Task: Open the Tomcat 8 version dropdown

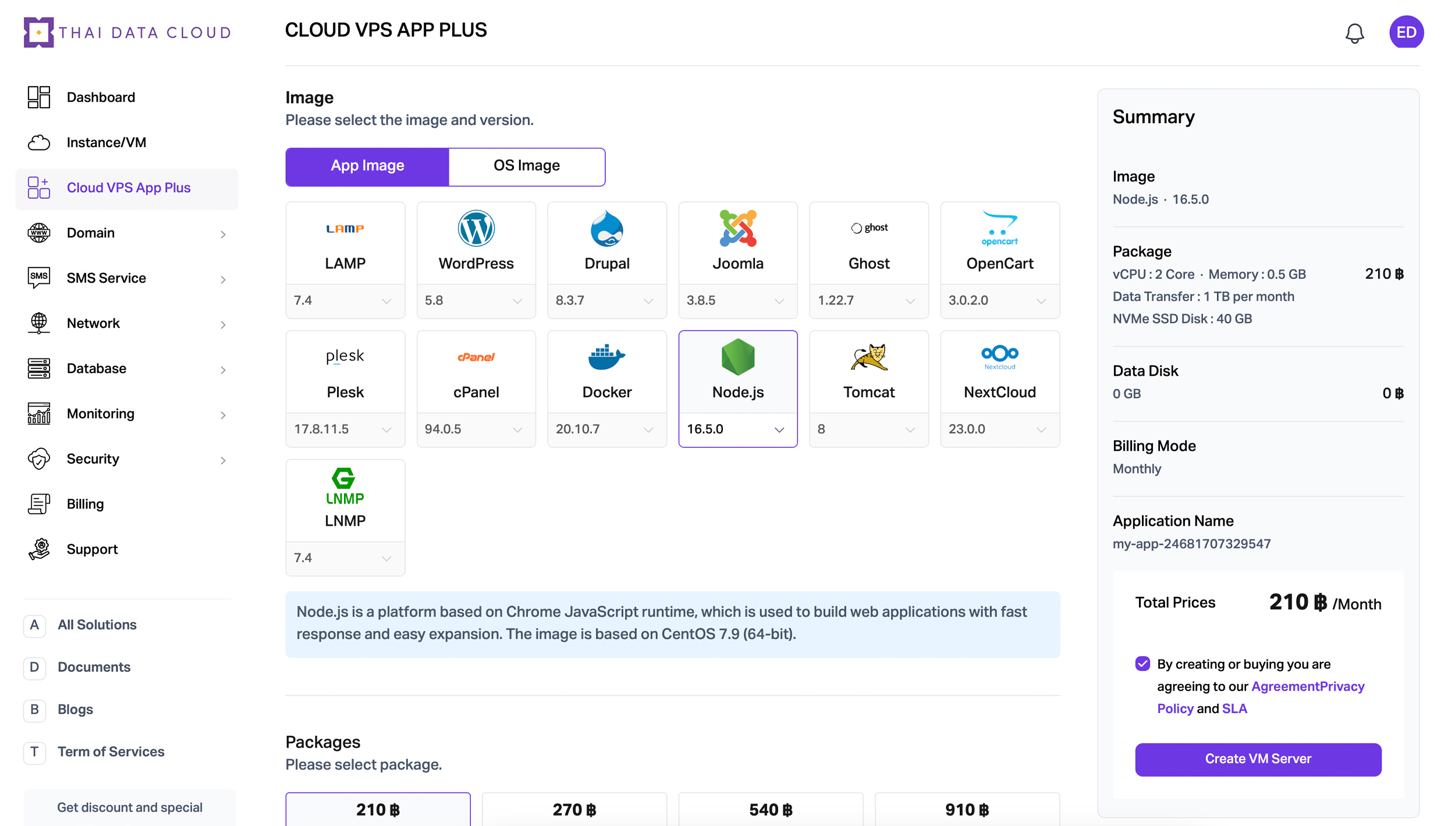Action: pyautogui.click(x=869, y=429)
